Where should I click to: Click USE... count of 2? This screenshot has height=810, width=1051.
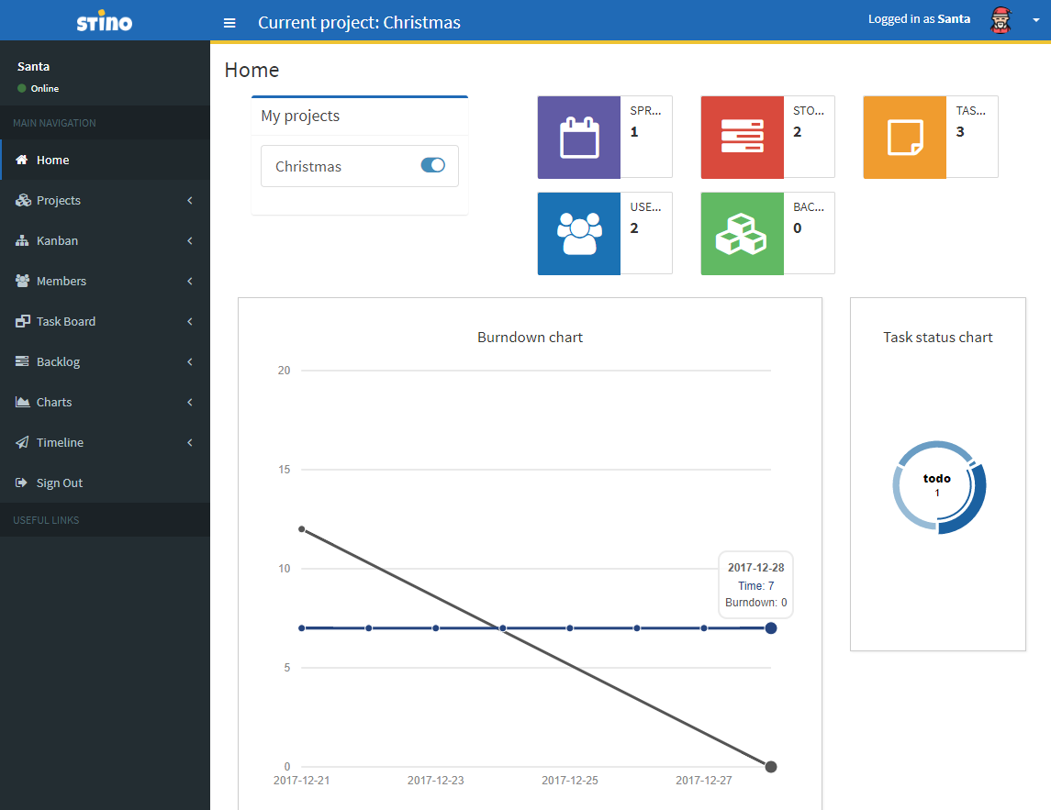(x=634, y=228)
